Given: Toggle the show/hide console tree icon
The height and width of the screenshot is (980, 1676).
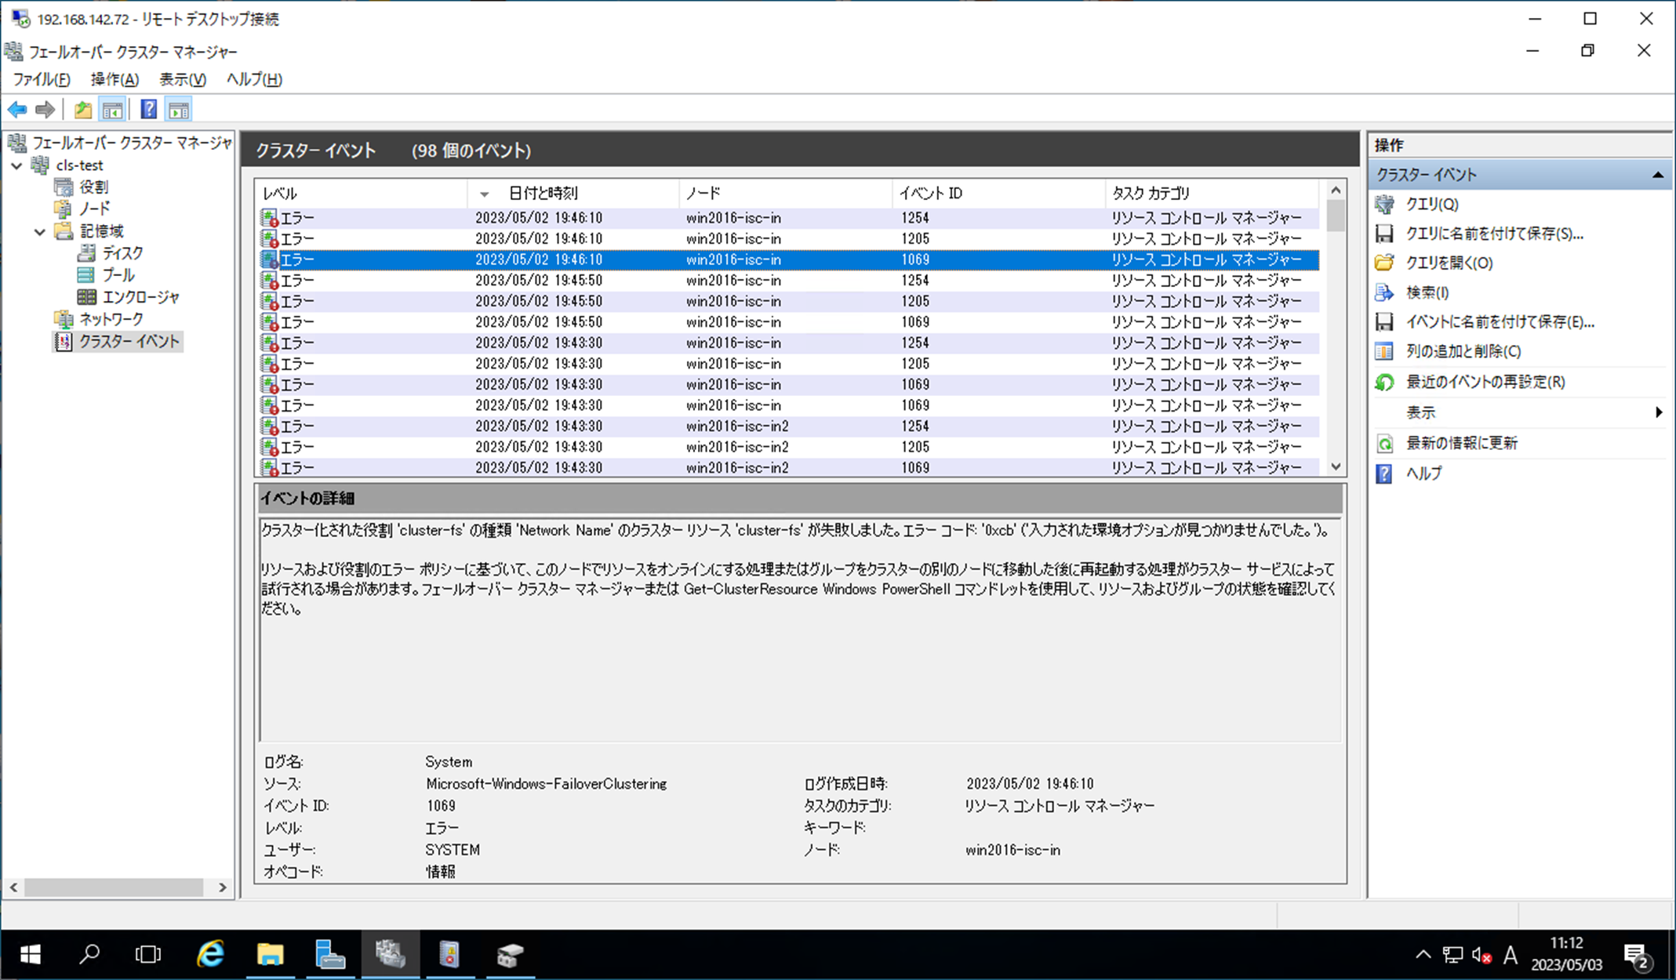Looking at the screenshot, I should [113, 110].
